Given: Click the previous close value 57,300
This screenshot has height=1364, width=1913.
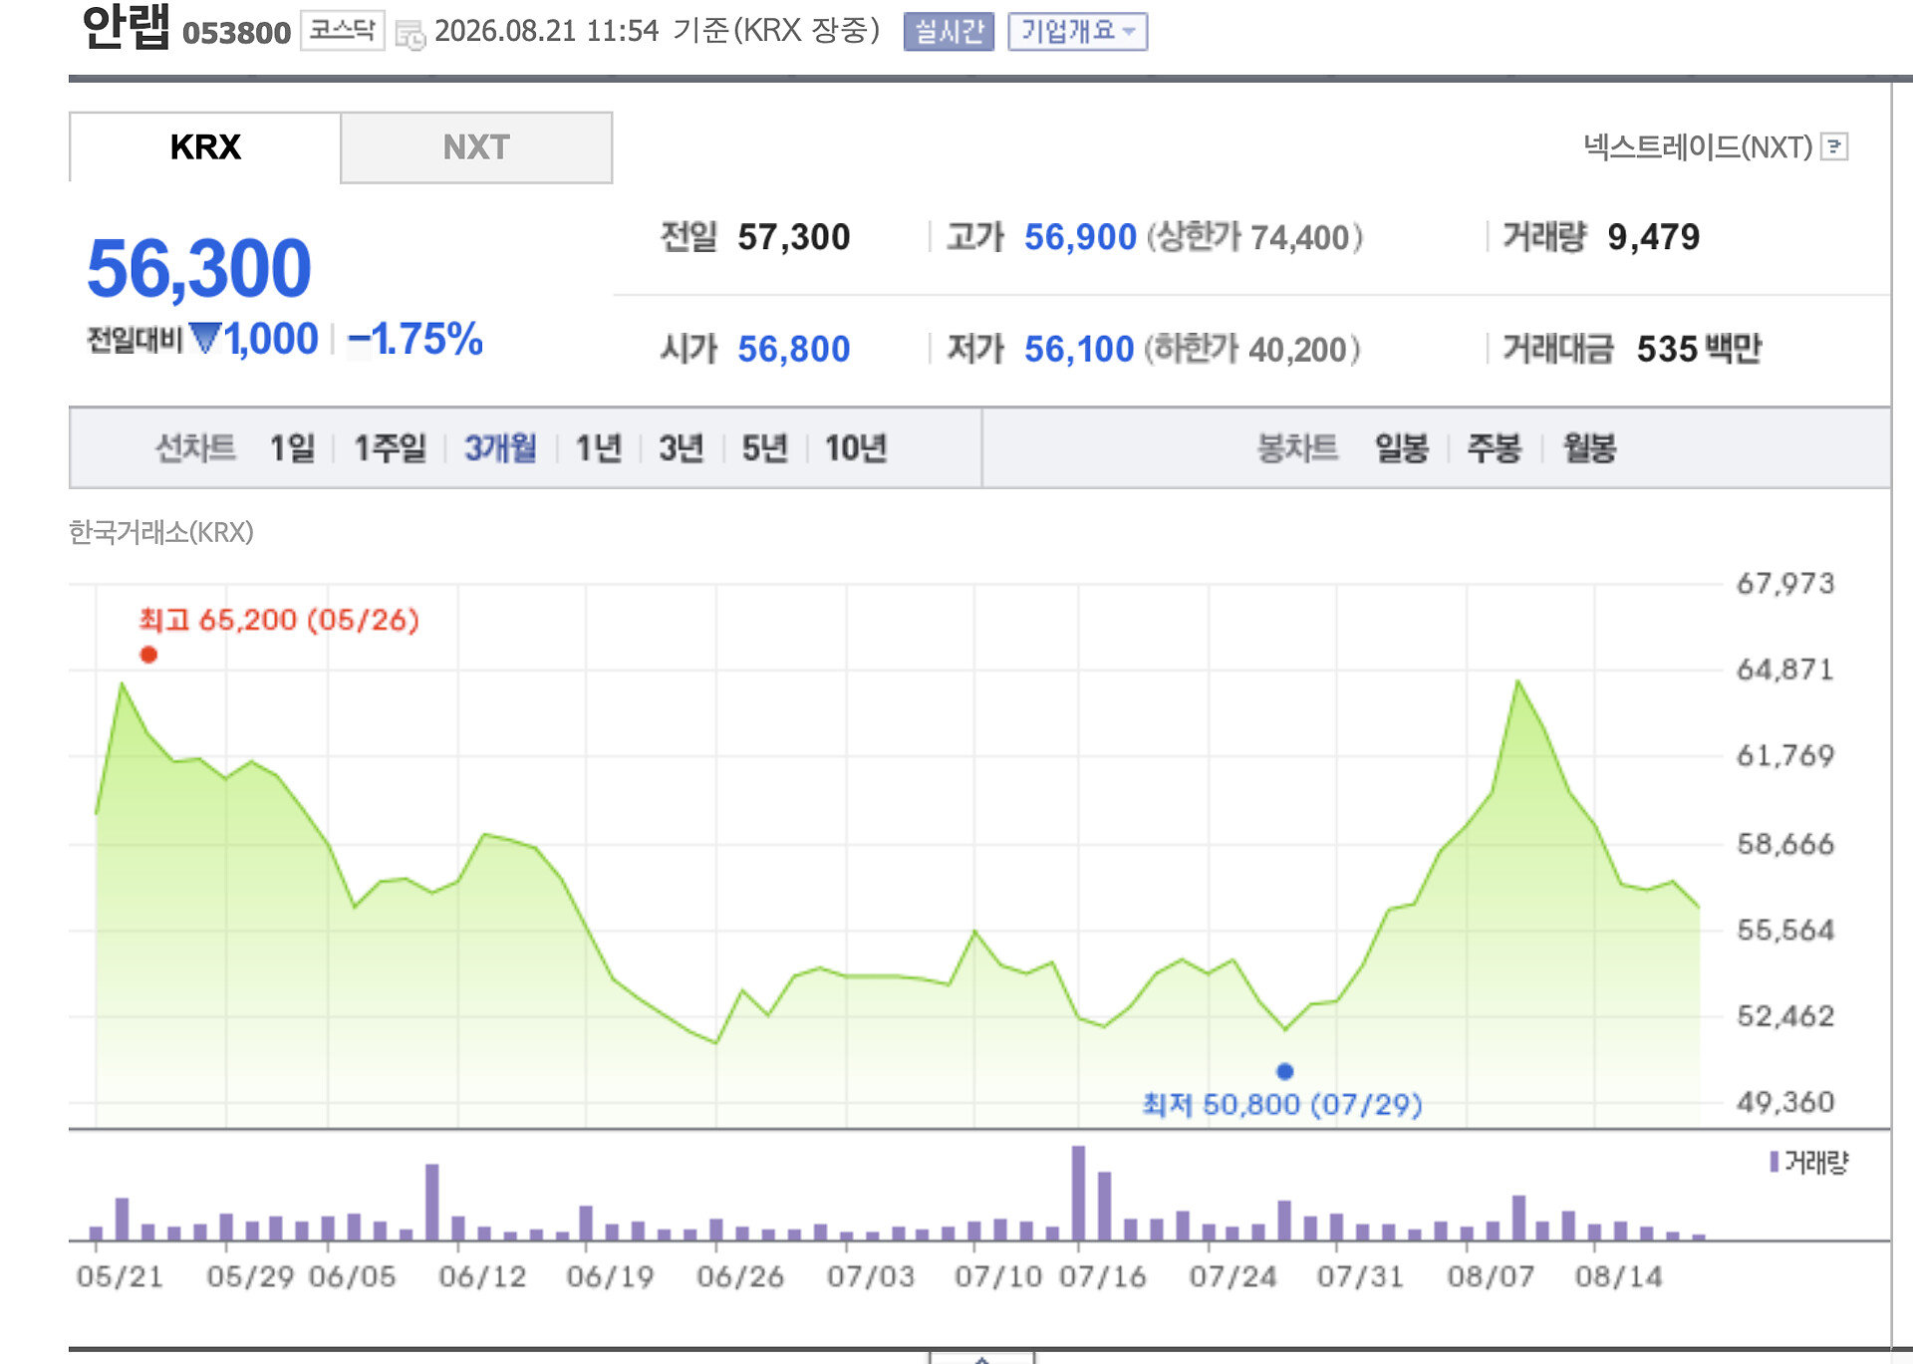Looking at the screenshot, I should coord(794,237).
